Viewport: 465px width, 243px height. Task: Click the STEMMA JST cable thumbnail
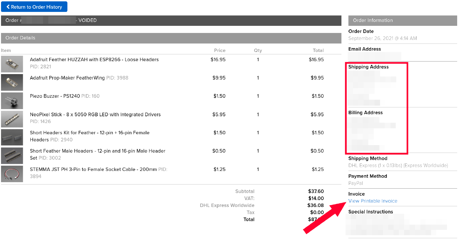tap(12, 174)
